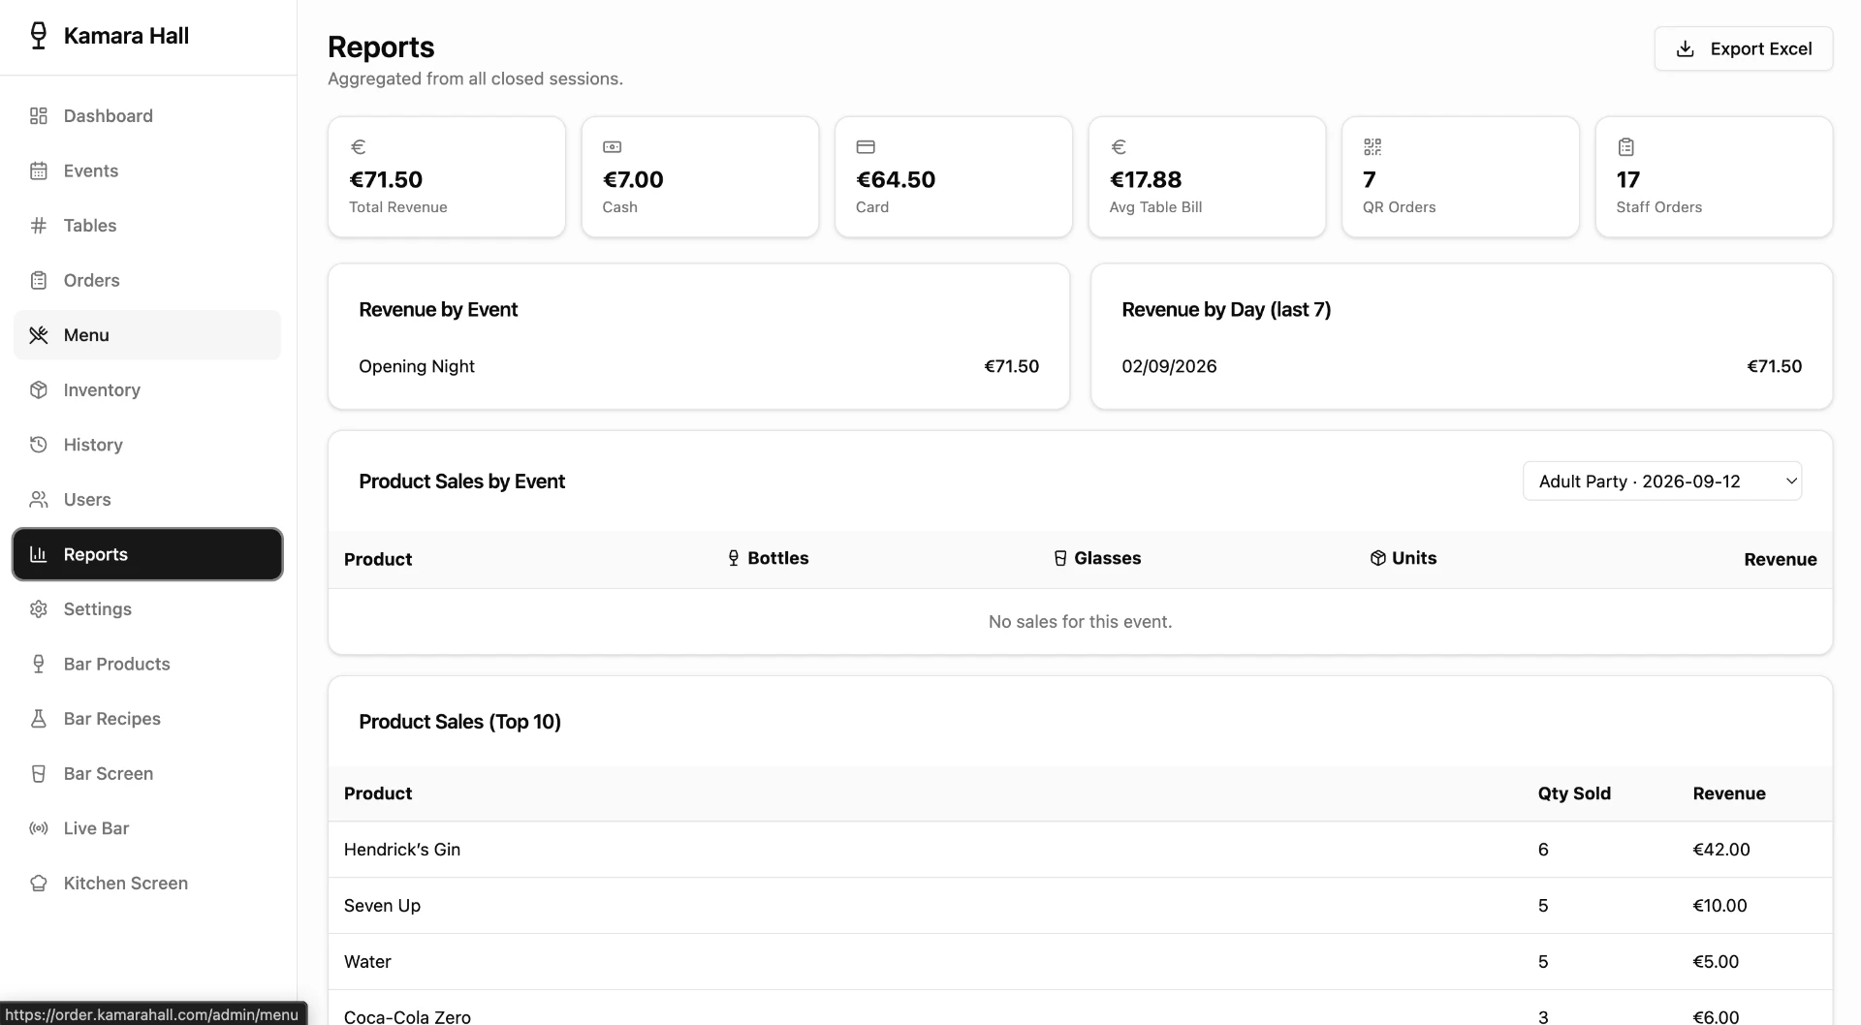
Task: Click the Orders clipboard icon in sidebar
Action: [39, 281]
